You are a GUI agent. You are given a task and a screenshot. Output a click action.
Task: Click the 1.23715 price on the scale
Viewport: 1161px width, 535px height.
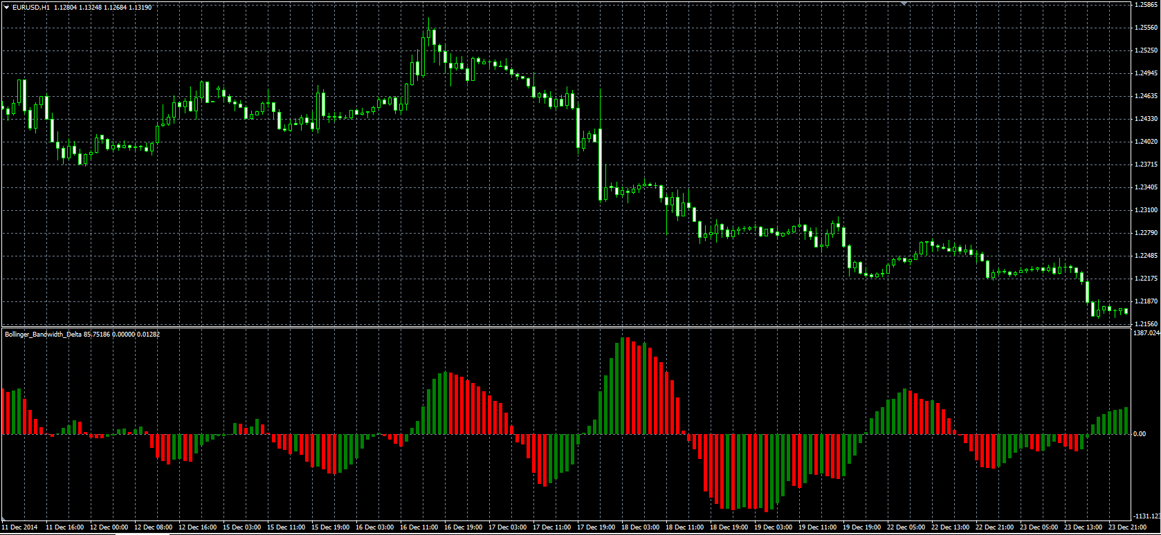tap(1146, 165)
